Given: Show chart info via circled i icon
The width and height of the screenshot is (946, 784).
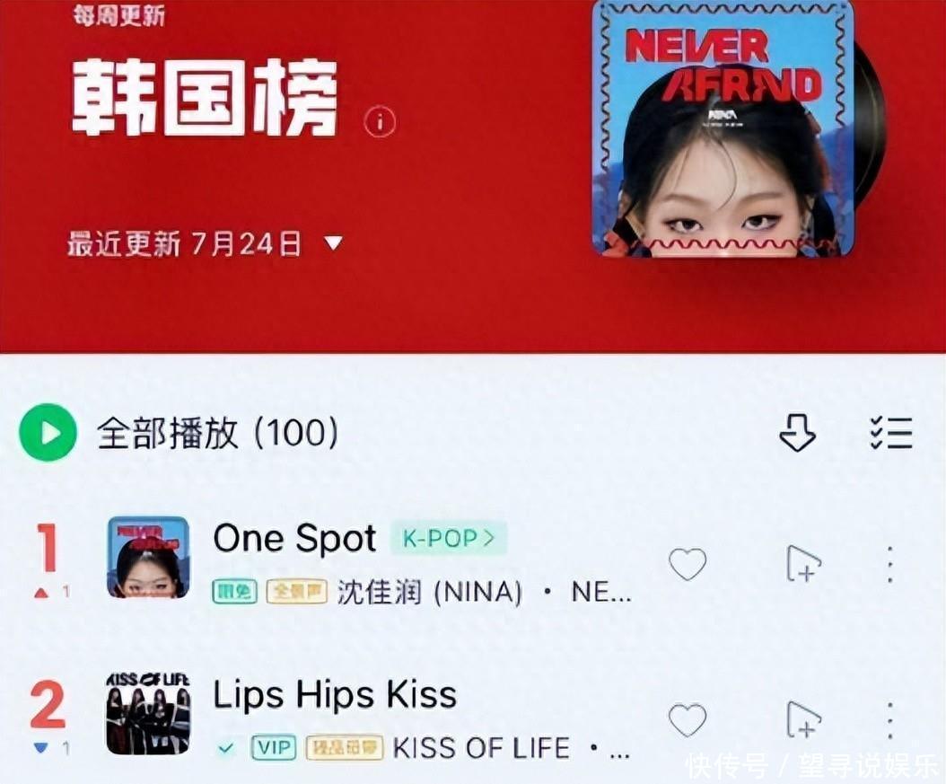Looking at the screenshot, I should tap(380, 122).
